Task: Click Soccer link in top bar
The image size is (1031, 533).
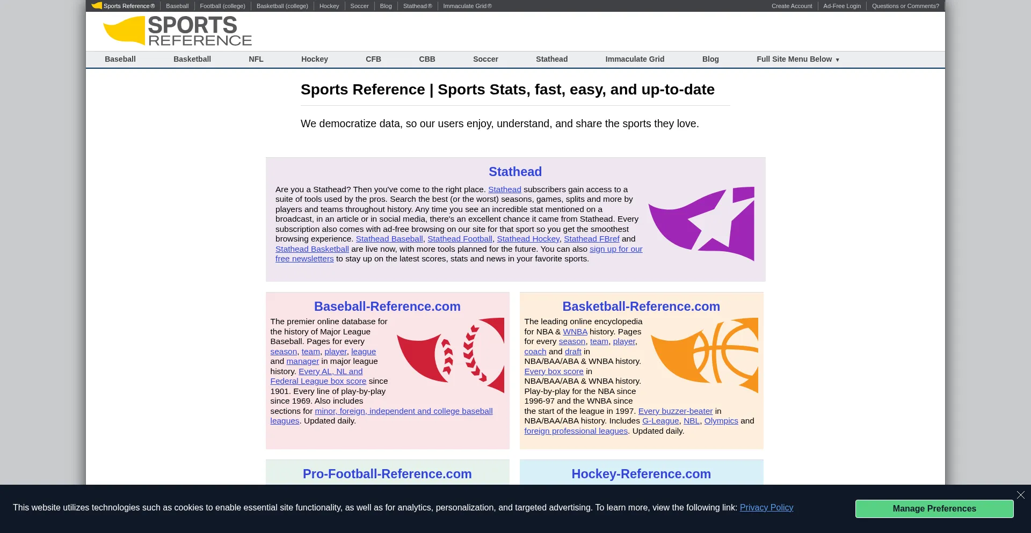Action: [x=359, y=6]
